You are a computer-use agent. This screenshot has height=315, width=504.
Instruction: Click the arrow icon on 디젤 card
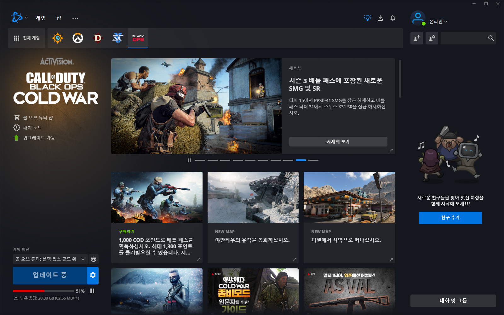coord(391,260)
